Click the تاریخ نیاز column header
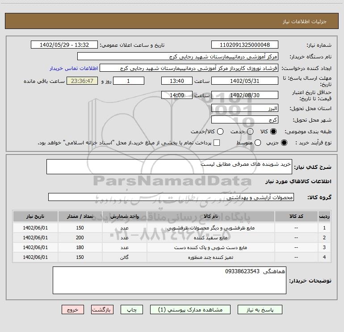This screenshot has width=344, height=332. [35, 217]
